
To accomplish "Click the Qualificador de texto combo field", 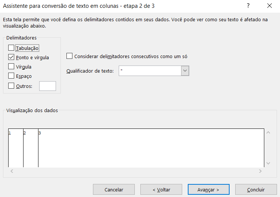I will coord(154,71).
